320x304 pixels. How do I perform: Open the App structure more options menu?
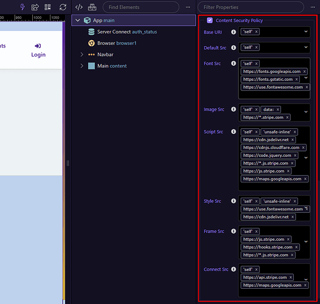[x=188, y=7]
